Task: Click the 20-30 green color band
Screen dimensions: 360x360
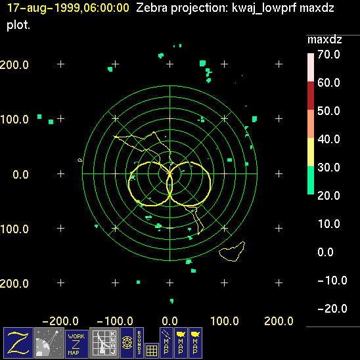Action: 311,180
